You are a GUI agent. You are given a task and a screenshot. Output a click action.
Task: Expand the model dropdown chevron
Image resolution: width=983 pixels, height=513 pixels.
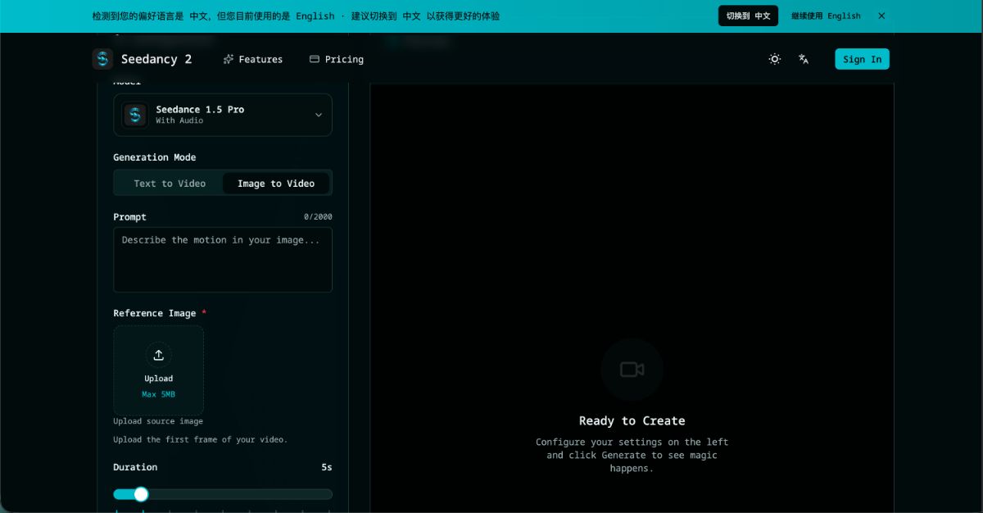click(x=319, y=115)
